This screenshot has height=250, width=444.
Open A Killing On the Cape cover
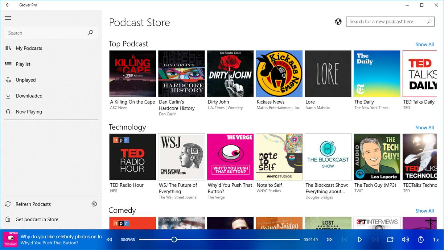[133, 74]
